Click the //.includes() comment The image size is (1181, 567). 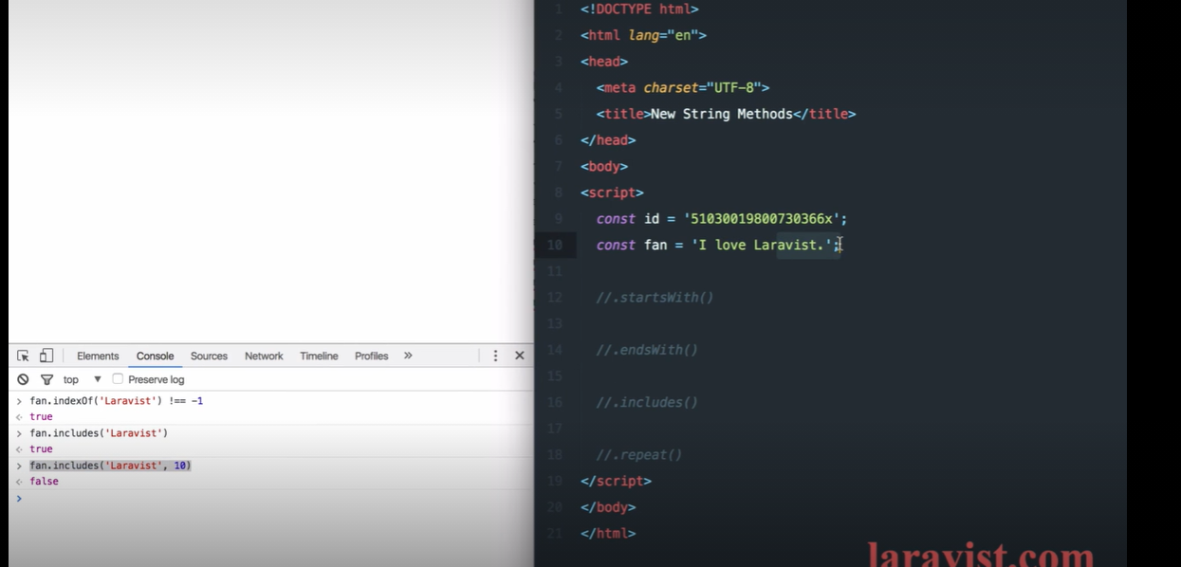tap(647, 402)
